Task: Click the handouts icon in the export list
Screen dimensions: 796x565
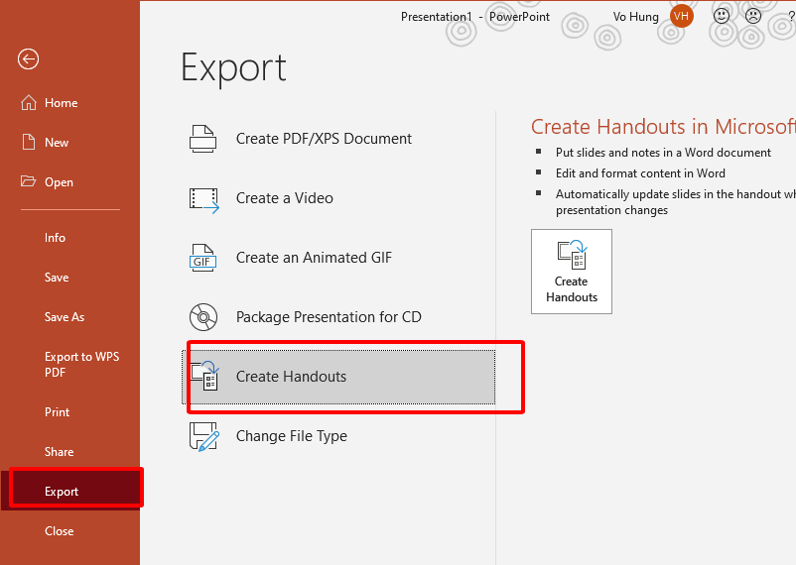Action: click(x=204, y=376)
